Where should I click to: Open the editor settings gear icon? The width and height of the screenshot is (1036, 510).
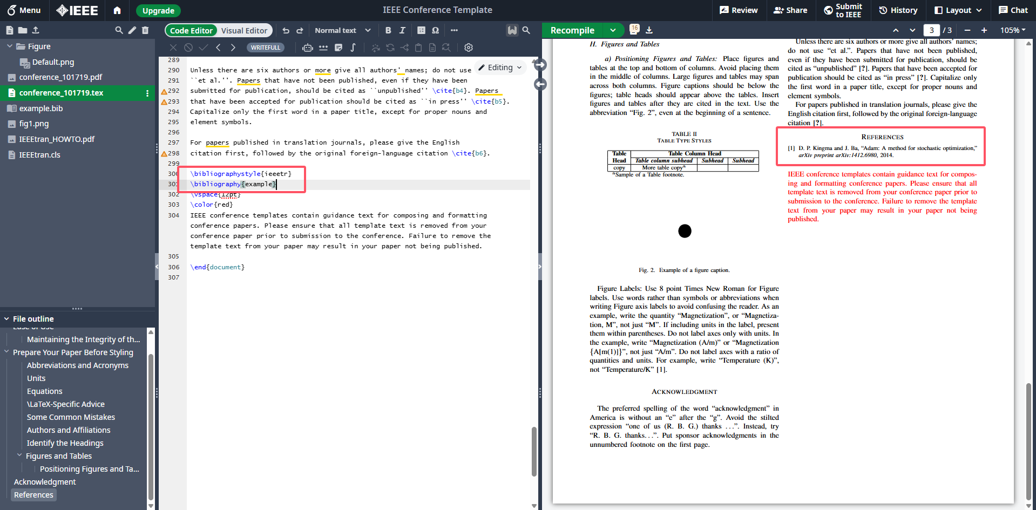[468, 47]
